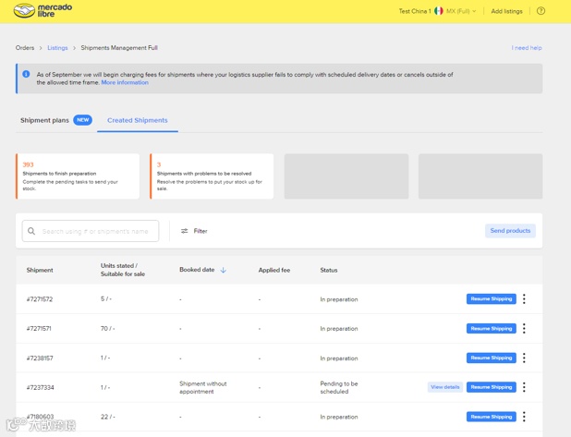571x437 pixels.
Task: Click the Applied fee column header
Action: click(x=274, y=270)
